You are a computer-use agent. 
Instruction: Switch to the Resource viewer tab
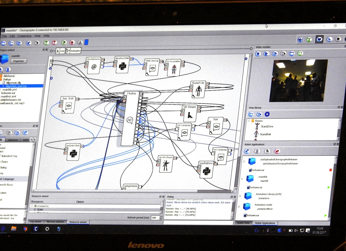78,222
